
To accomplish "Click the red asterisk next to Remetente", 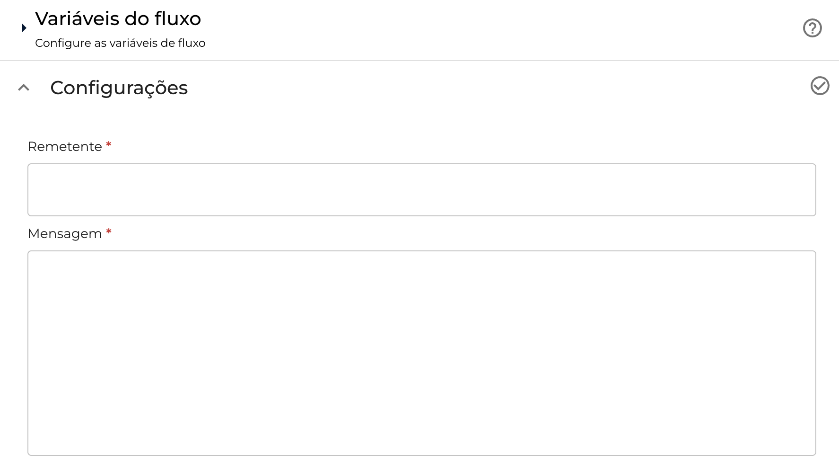I will click(109, 145).
